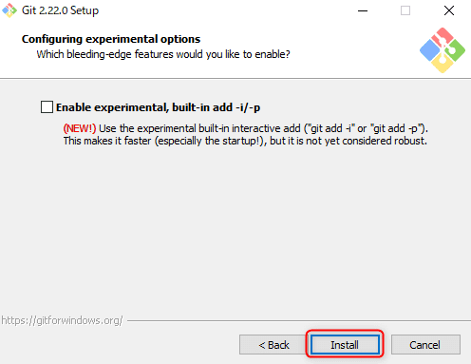Minimize the Git Setup window
Image resolution: width=471 pixels, height=364 pixels.
tap(363, 10)
